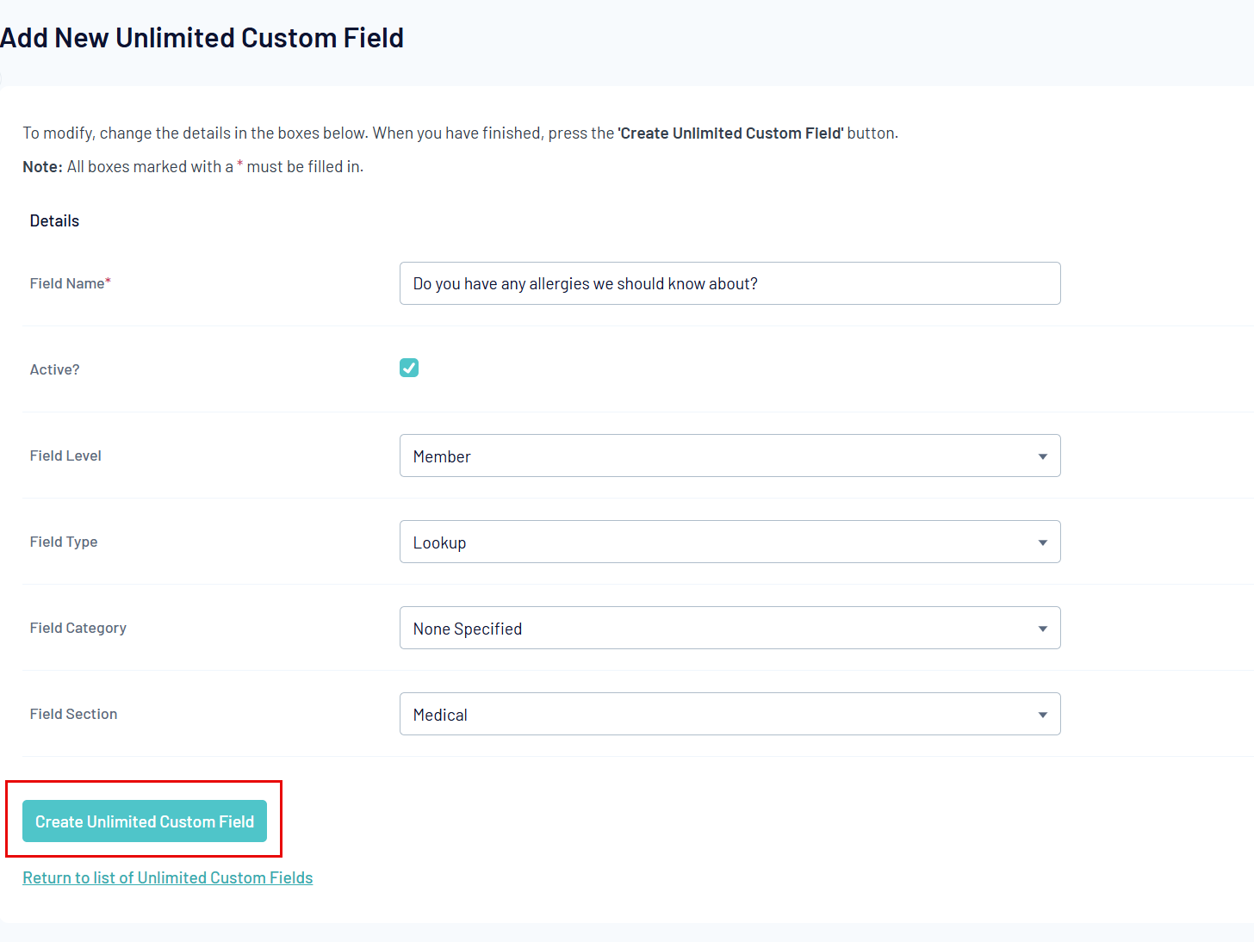Click the Field Name label
This screenshot has width=1254, height=942.
pyautogui.click(x=67, y=283)
